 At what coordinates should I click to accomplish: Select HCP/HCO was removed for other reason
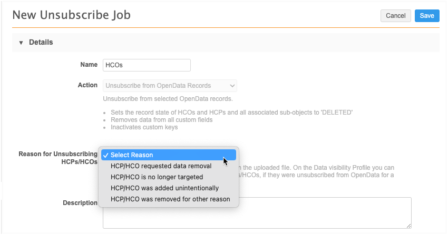pyautogui.click(x=170, y=199)
